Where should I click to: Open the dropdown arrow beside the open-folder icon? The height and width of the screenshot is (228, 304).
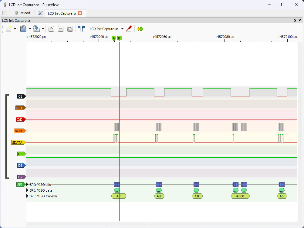pos(30,29)
